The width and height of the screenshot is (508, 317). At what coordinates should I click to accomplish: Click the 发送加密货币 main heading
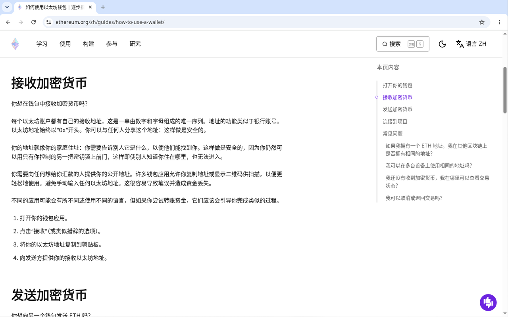click(x=49, y=295)
